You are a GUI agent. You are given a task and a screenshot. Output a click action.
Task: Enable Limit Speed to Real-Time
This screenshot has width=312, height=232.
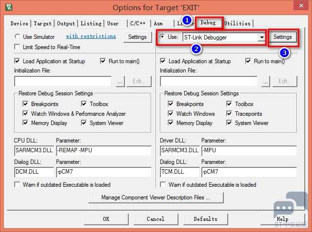coord(18,47)
